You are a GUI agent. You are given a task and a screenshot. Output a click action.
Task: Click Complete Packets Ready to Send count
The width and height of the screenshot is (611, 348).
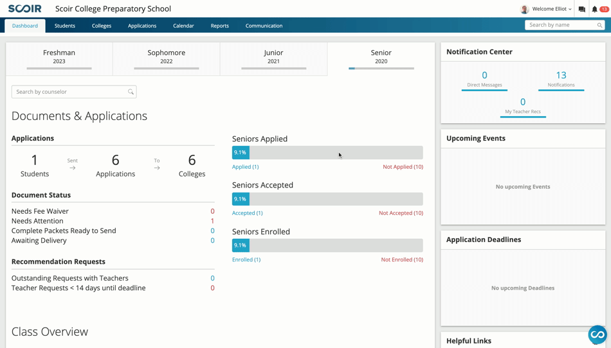click(x=212, y=231)
